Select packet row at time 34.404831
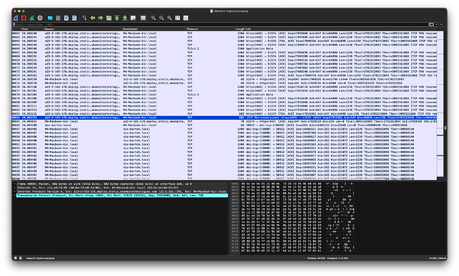Screen dimensions: 459x276 click(x=224, y=121)
